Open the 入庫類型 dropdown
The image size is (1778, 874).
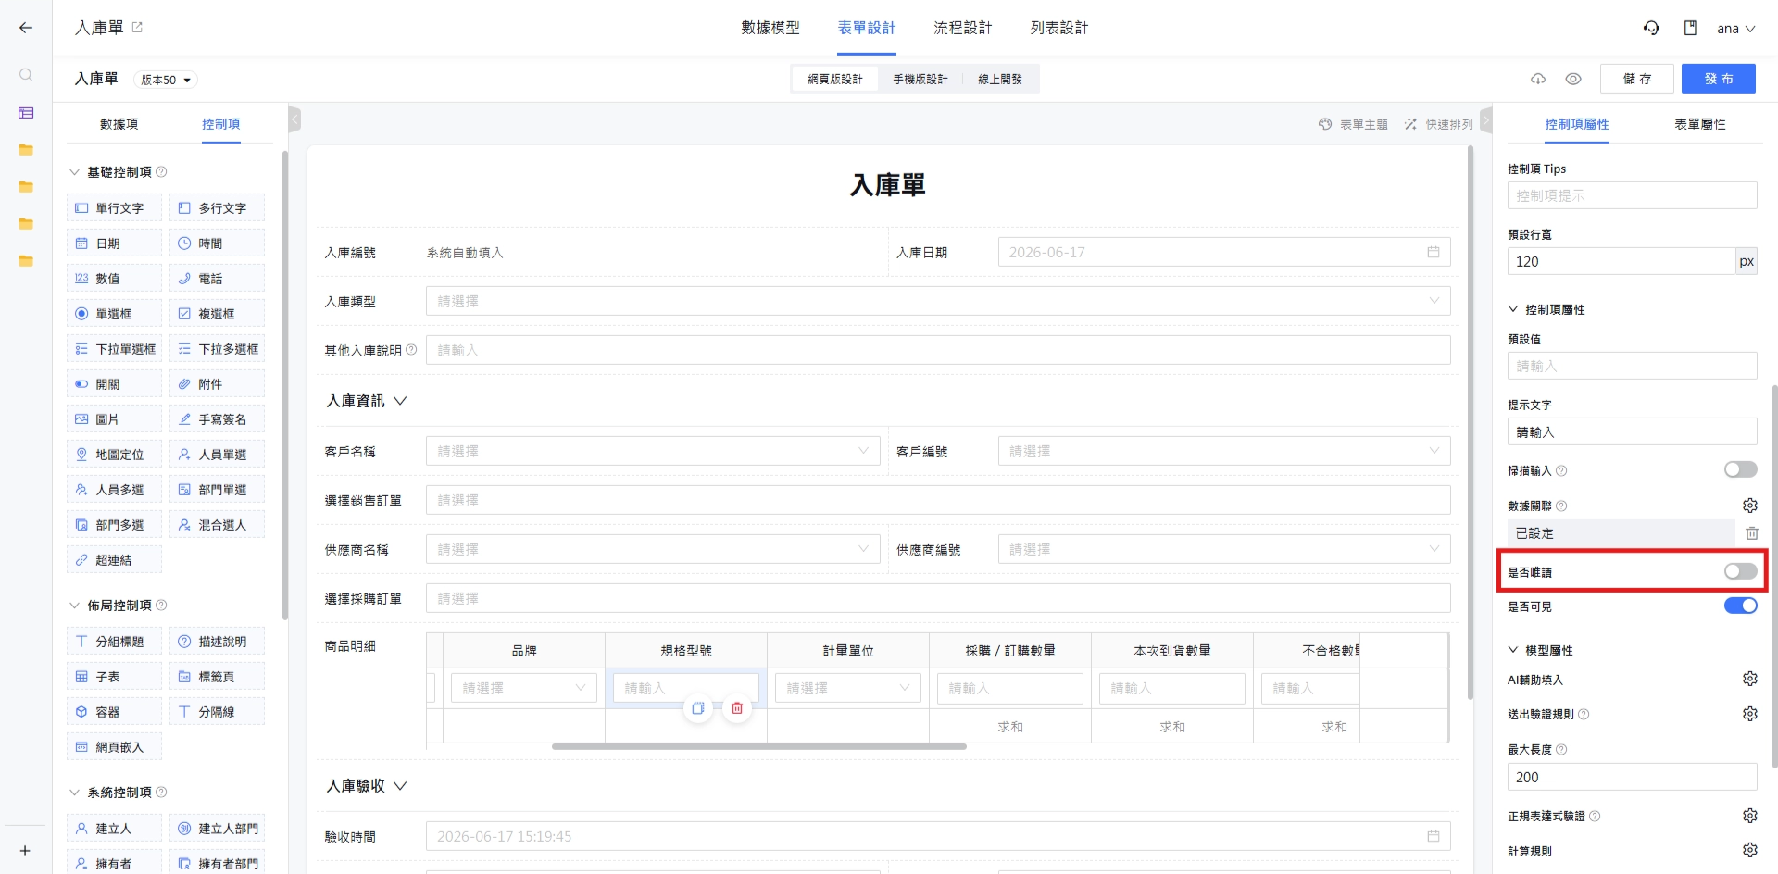coord(938,301)
